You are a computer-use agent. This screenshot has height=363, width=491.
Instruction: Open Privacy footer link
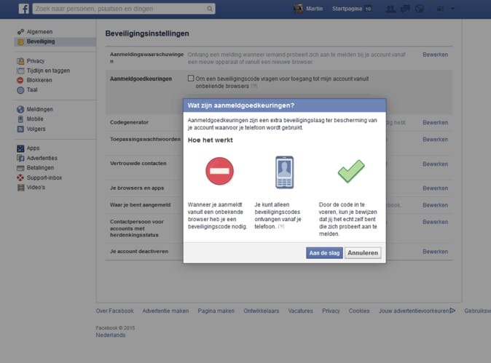[x=331, y=311]
